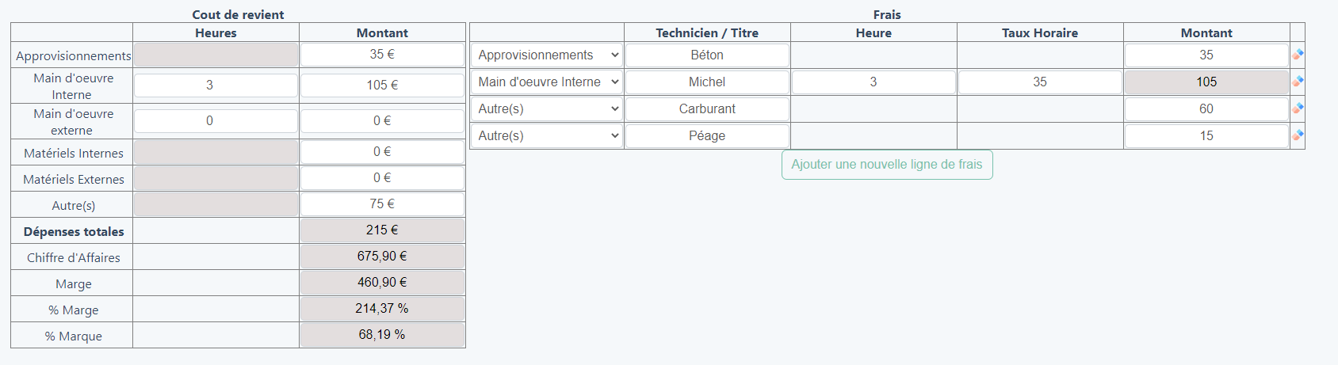Open the Main d'oeuvre Interne dropdown
This screenshot has height=365, width=1338.
click(x=547, y=82)
